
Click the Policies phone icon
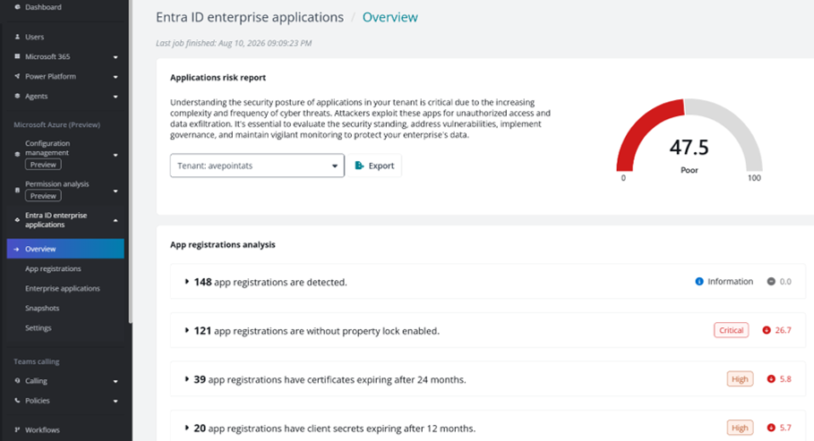[17, 400]
